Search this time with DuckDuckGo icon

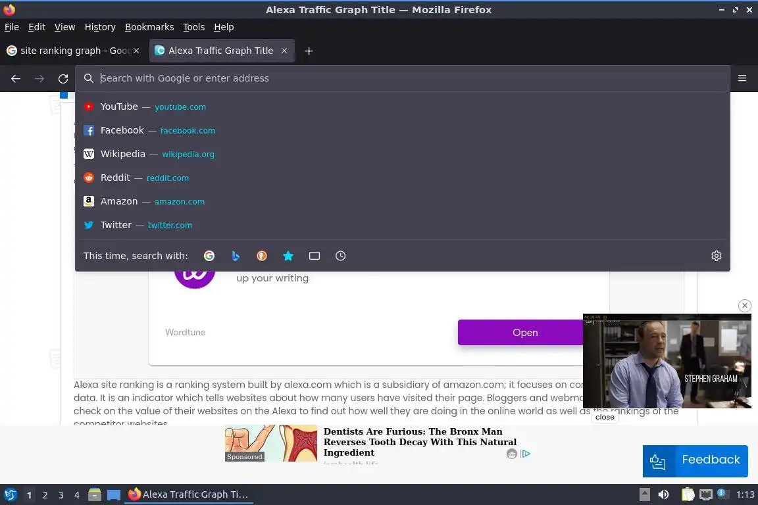tap(261, 256)
